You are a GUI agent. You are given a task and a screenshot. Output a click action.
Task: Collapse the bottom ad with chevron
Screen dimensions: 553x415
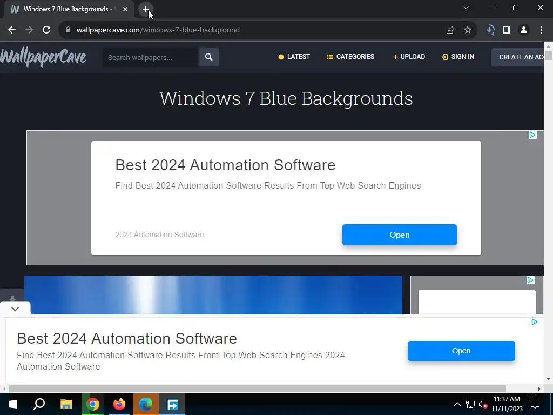pyautogui.click(x=15, y=309)
